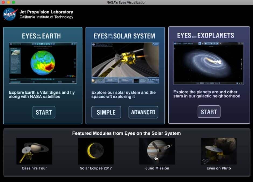Minimize the window with the yellow button

8,2
